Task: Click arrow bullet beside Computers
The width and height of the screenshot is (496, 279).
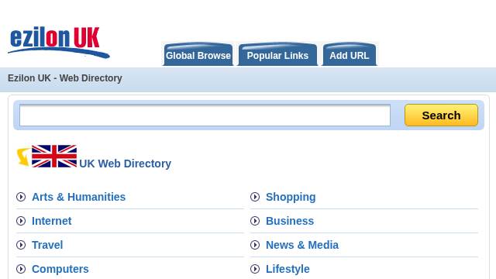Action: [x=21, y=269]
